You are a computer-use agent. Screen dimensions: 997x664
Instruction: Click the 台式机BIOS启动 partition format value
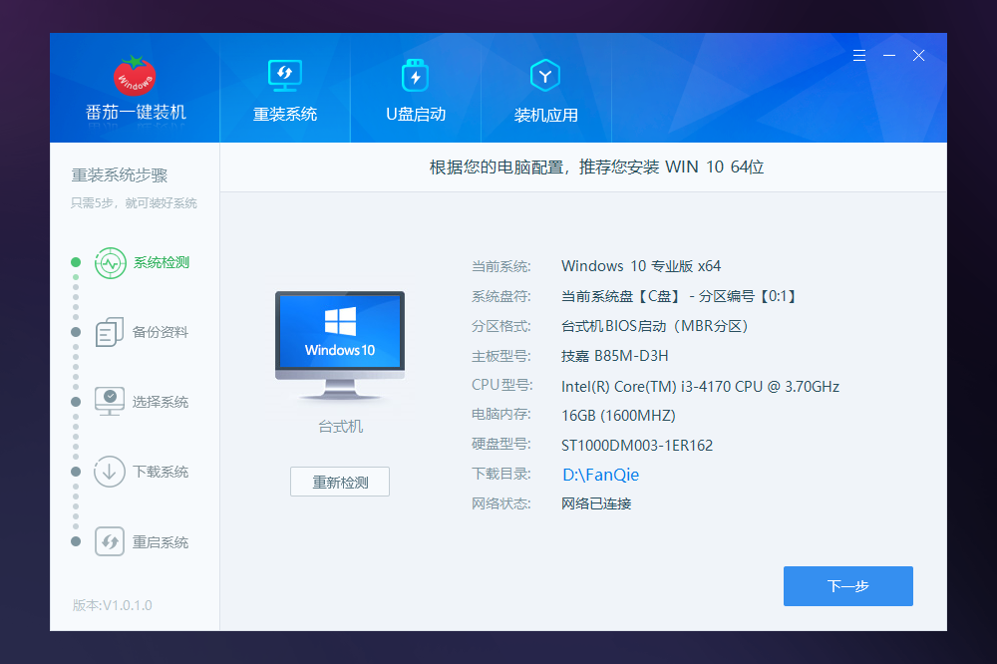tap(654, 326)
